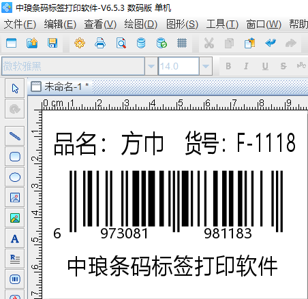The image size is (308, 299).
Task: Open the 文件(F) menu
Action: [x=20, y=24]
